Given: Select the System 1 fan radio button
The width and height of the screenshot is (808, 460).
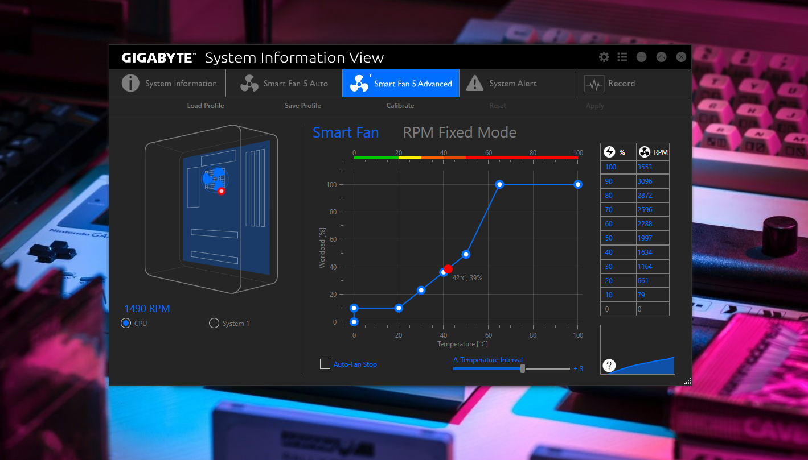Looking at the screenshot, I should (214, 323).
